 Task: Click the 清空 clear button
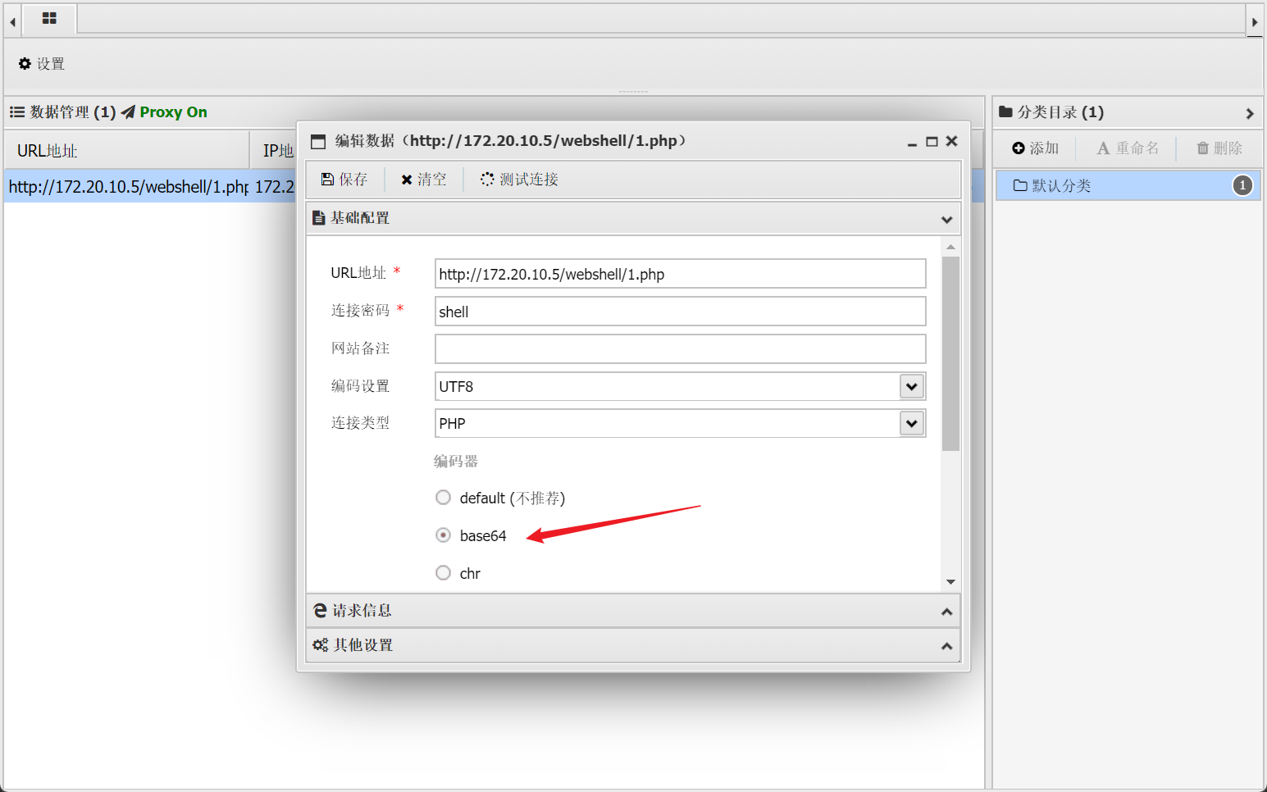tap(424, 180)
